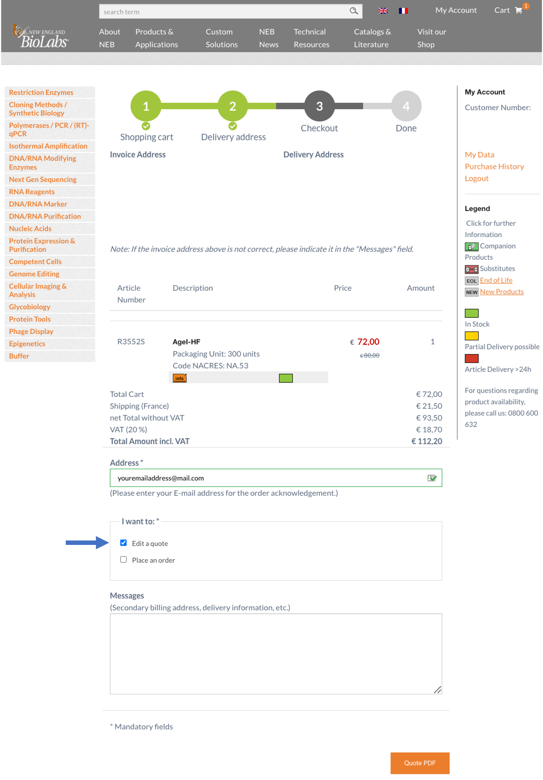Click step 4 Done circle
543x780 pixels.
(x=406, y=106)
